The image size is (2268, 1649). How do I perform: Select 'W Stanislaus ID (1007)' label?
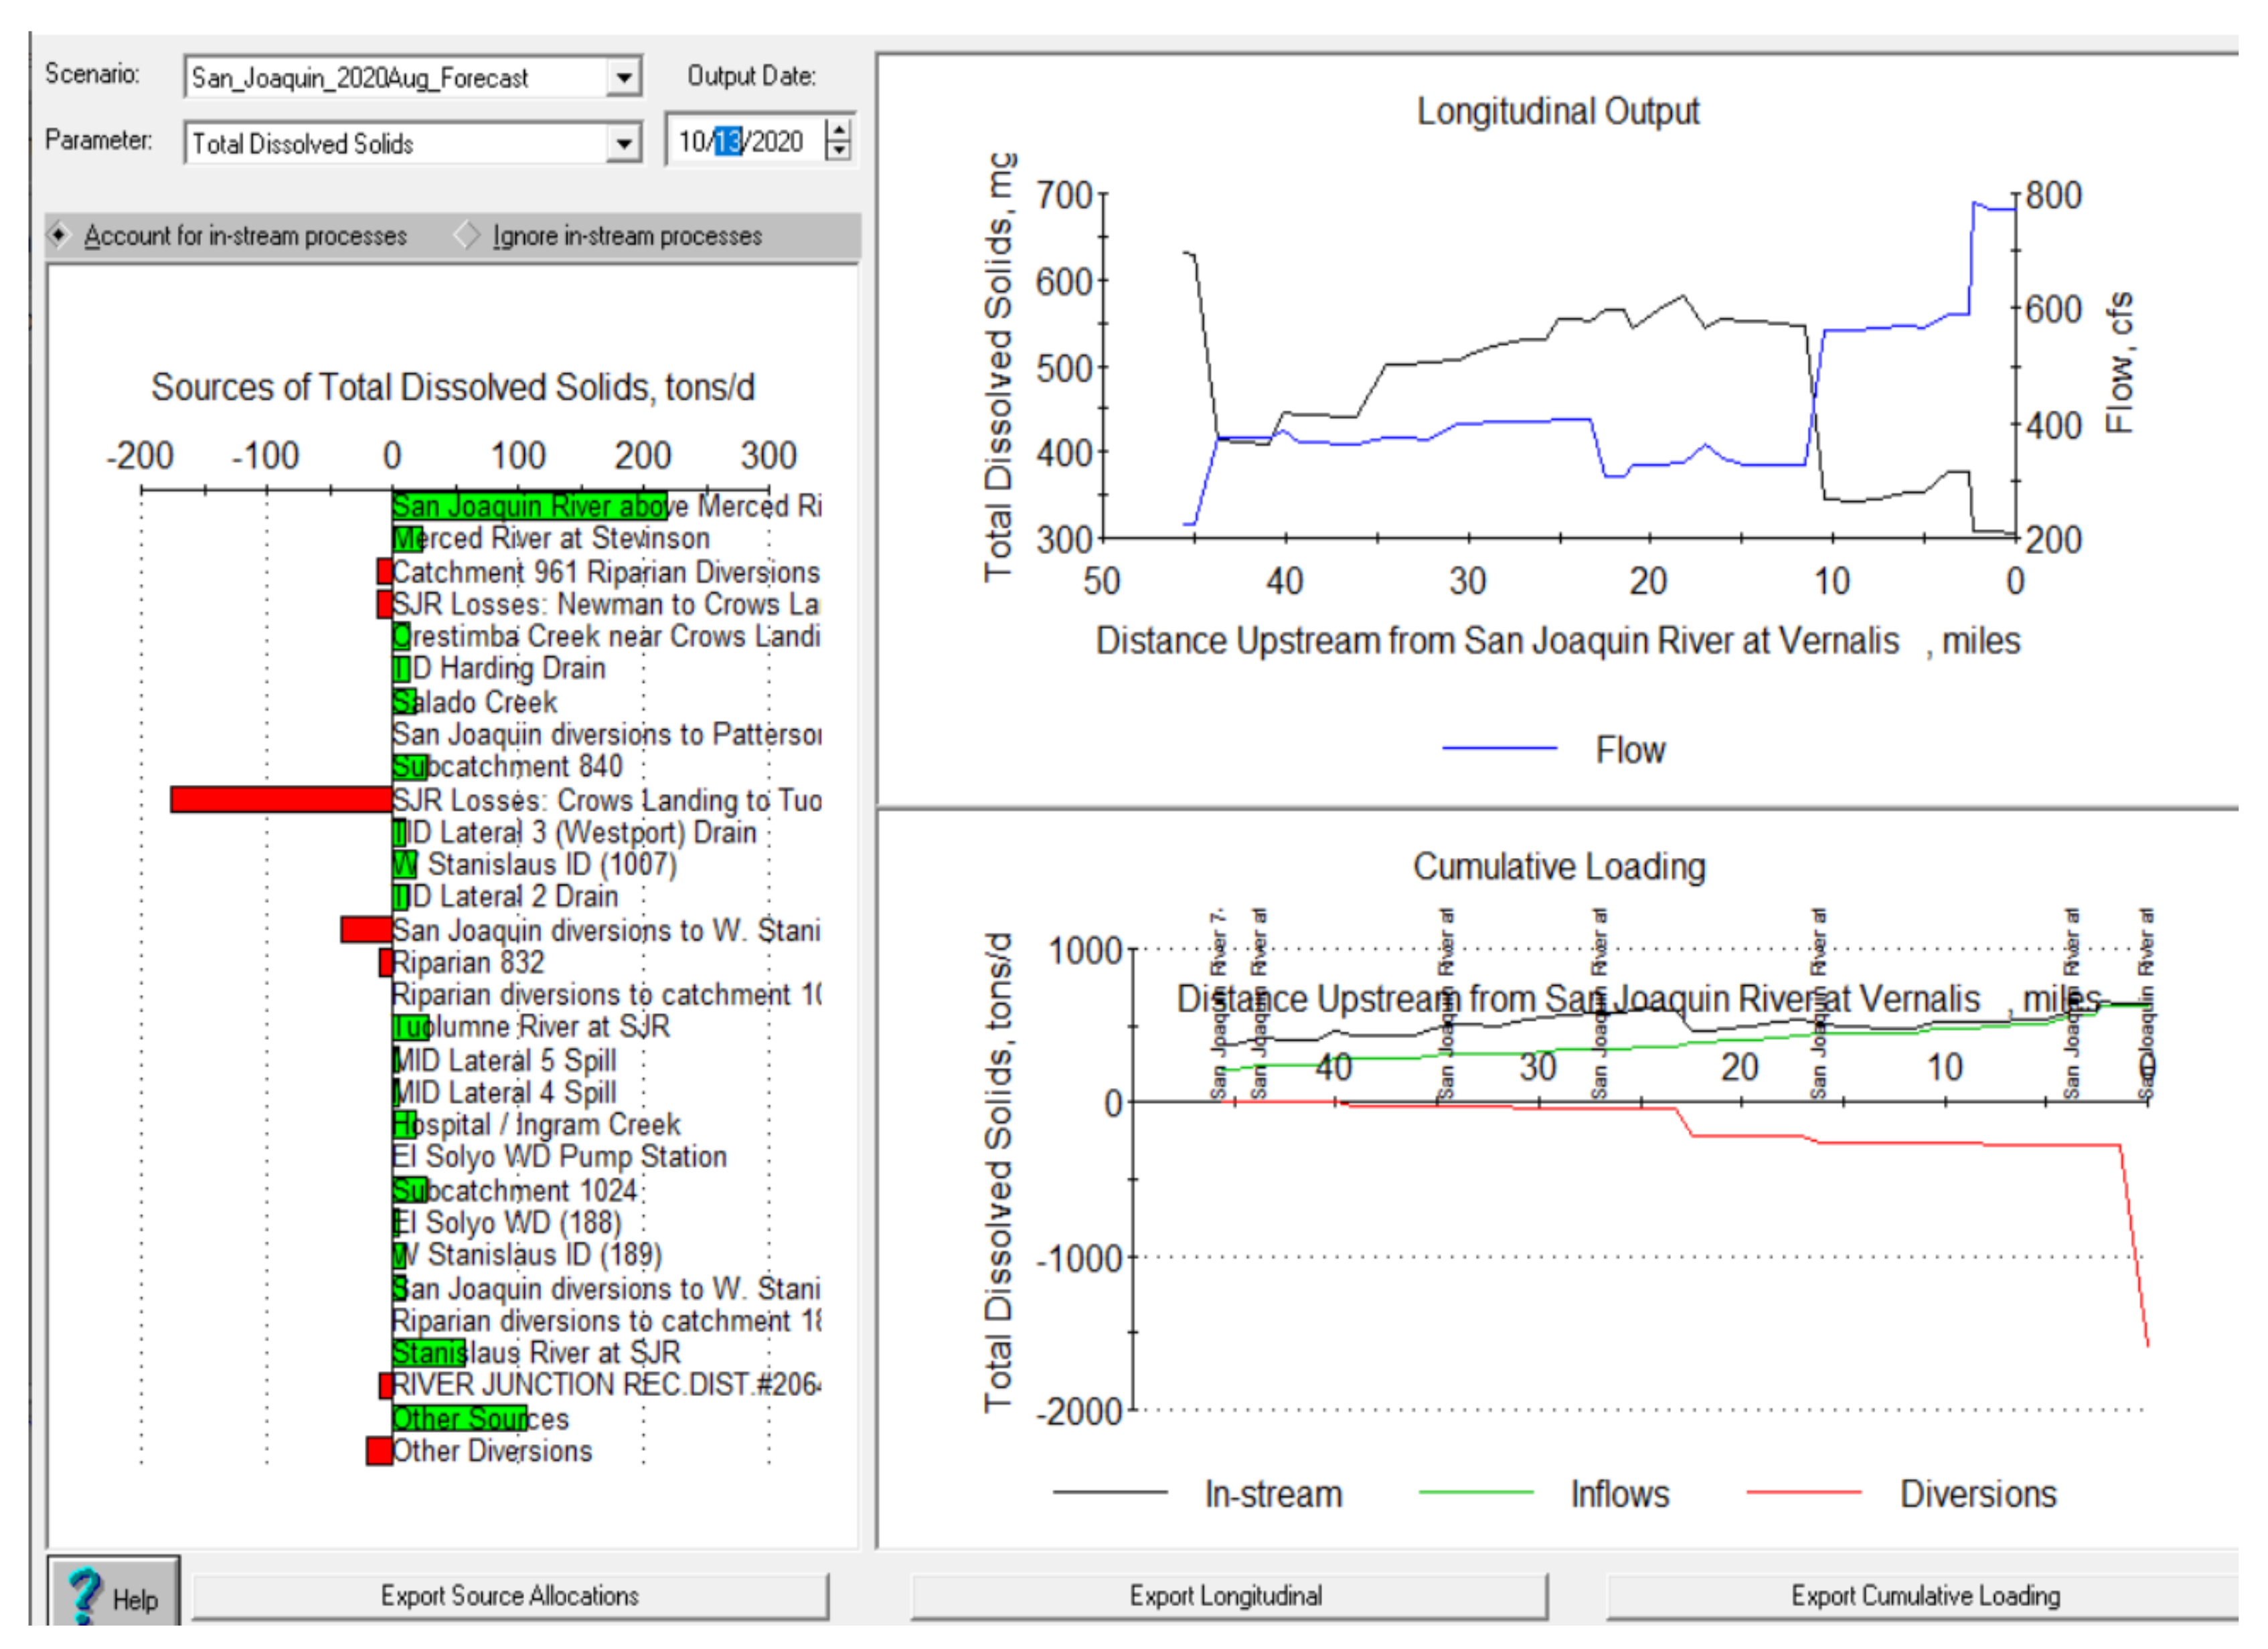[x=535, y=865]
